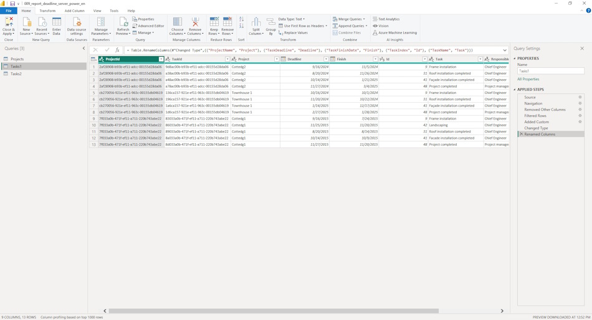Click the horizontal scrollbar of the data grid
The width and height of the screenshot is (592, 320).
[274, 311]
